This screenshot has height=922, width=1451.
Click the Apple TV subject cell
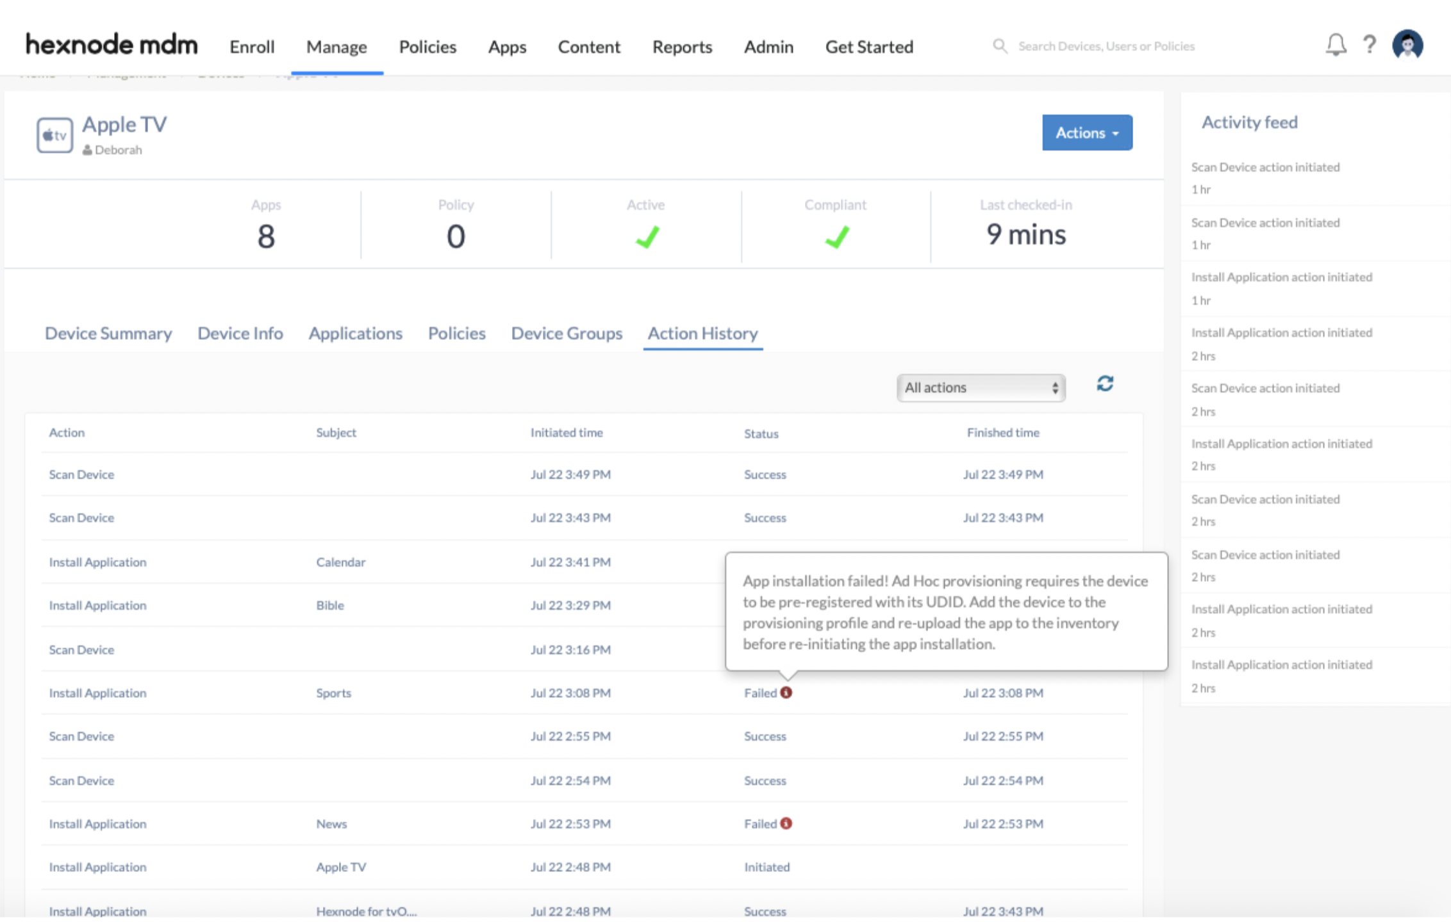click(341, 867)
